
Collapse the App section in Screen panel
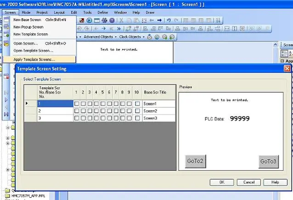(x=282, y=61)
